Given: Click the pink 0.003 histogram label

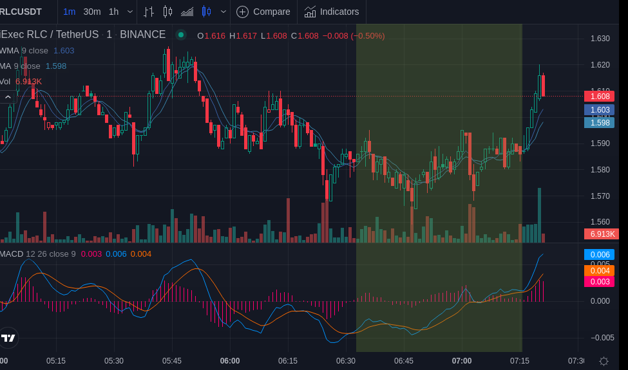Looking at the screenshot, I should click(599, 282).
